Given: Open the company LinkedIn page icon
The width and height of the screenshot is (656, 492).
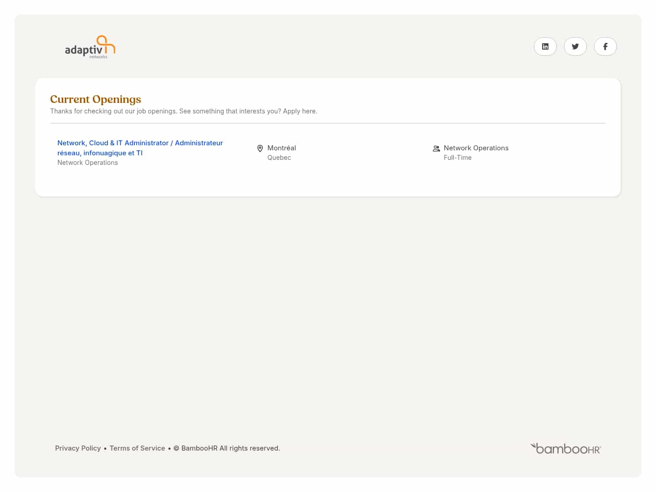Looking at the screenshot, I should (545, 46).
